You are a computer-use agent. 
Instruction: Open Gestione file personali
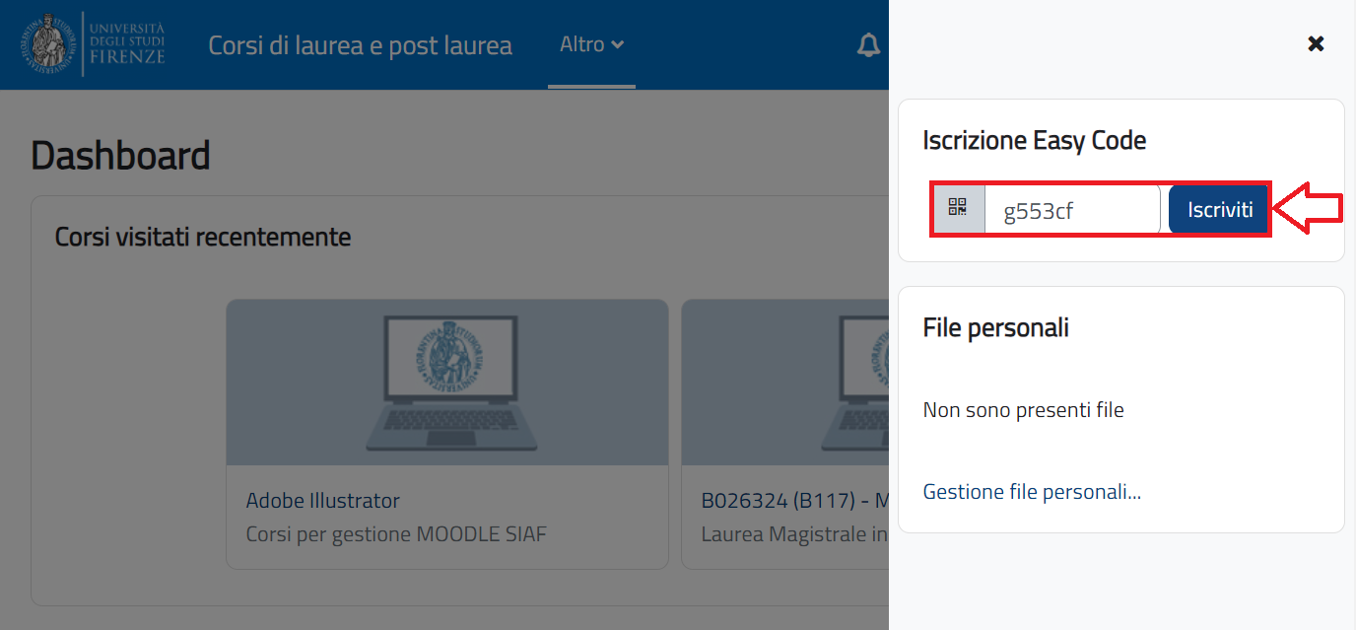[x=1032, y=491]
